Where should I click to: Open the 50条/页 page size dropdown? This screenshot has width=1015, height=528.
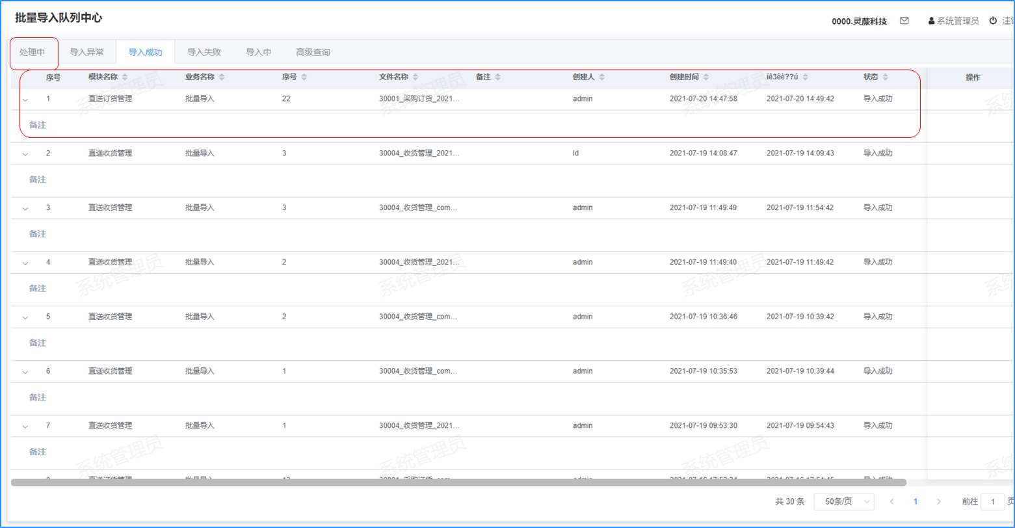tap(843, 502)
